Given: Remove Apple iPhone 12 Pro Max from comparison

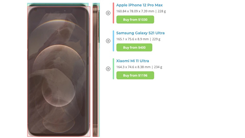Looking at the screenshot, I should pos(108,13).
